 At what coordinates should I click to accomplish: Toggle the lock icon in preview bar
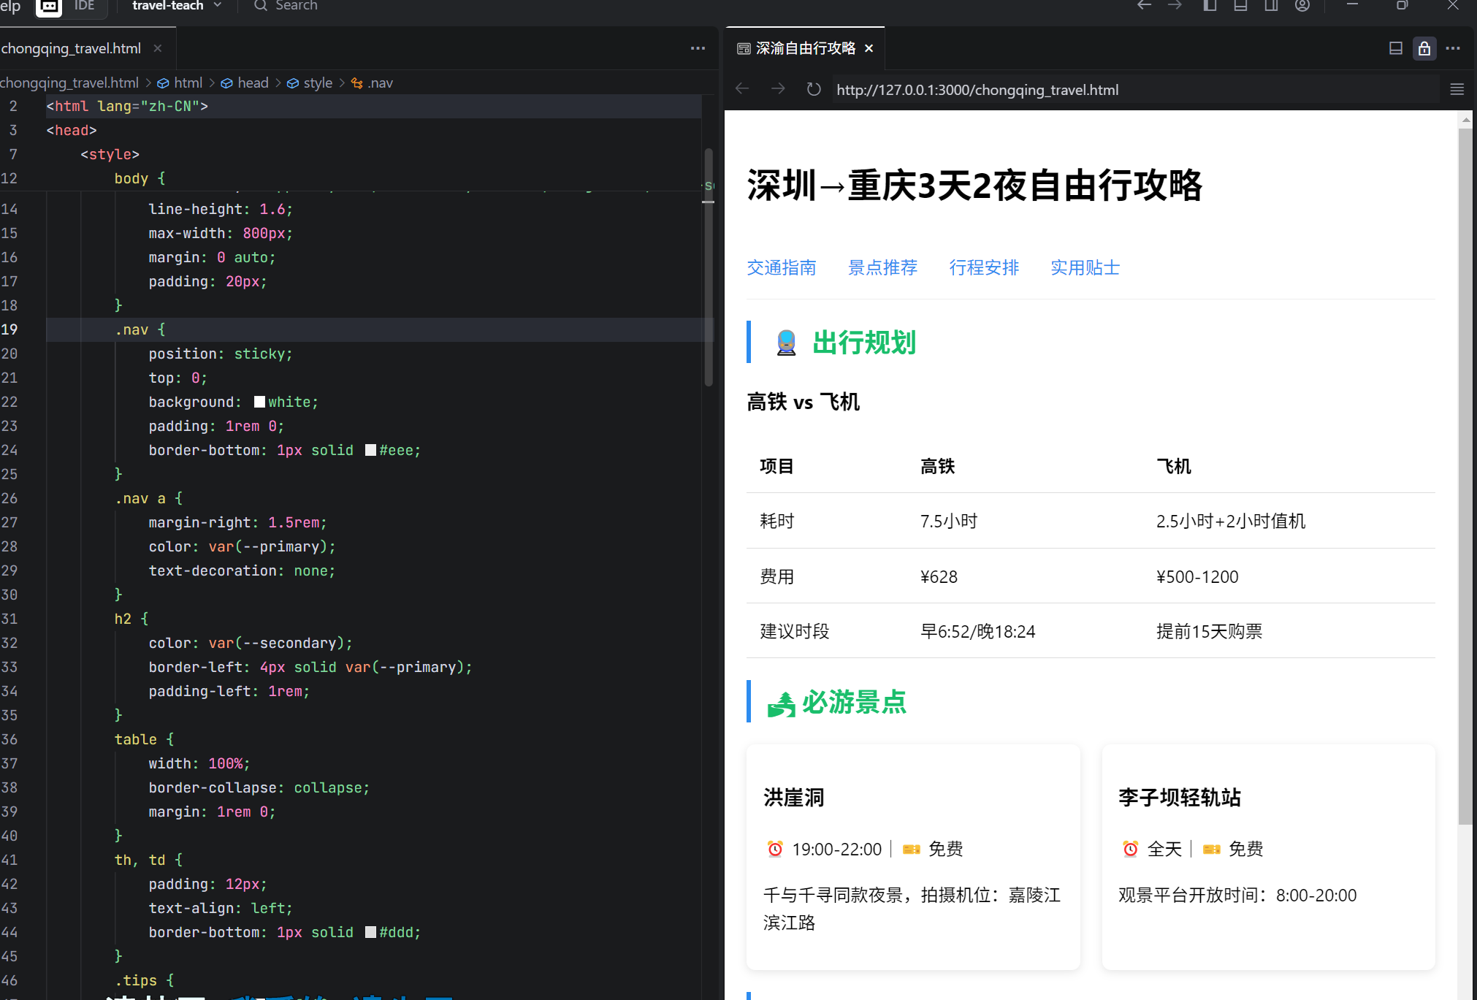1424,48
